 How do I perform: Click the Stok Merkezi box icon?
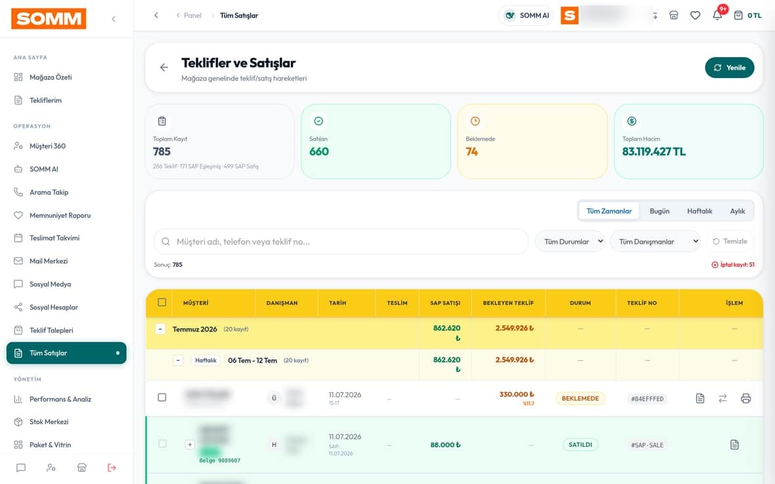coord(18,422)
